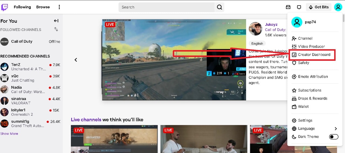Open the Uncharted live stream thumbnail

click(x=114, y=139)
